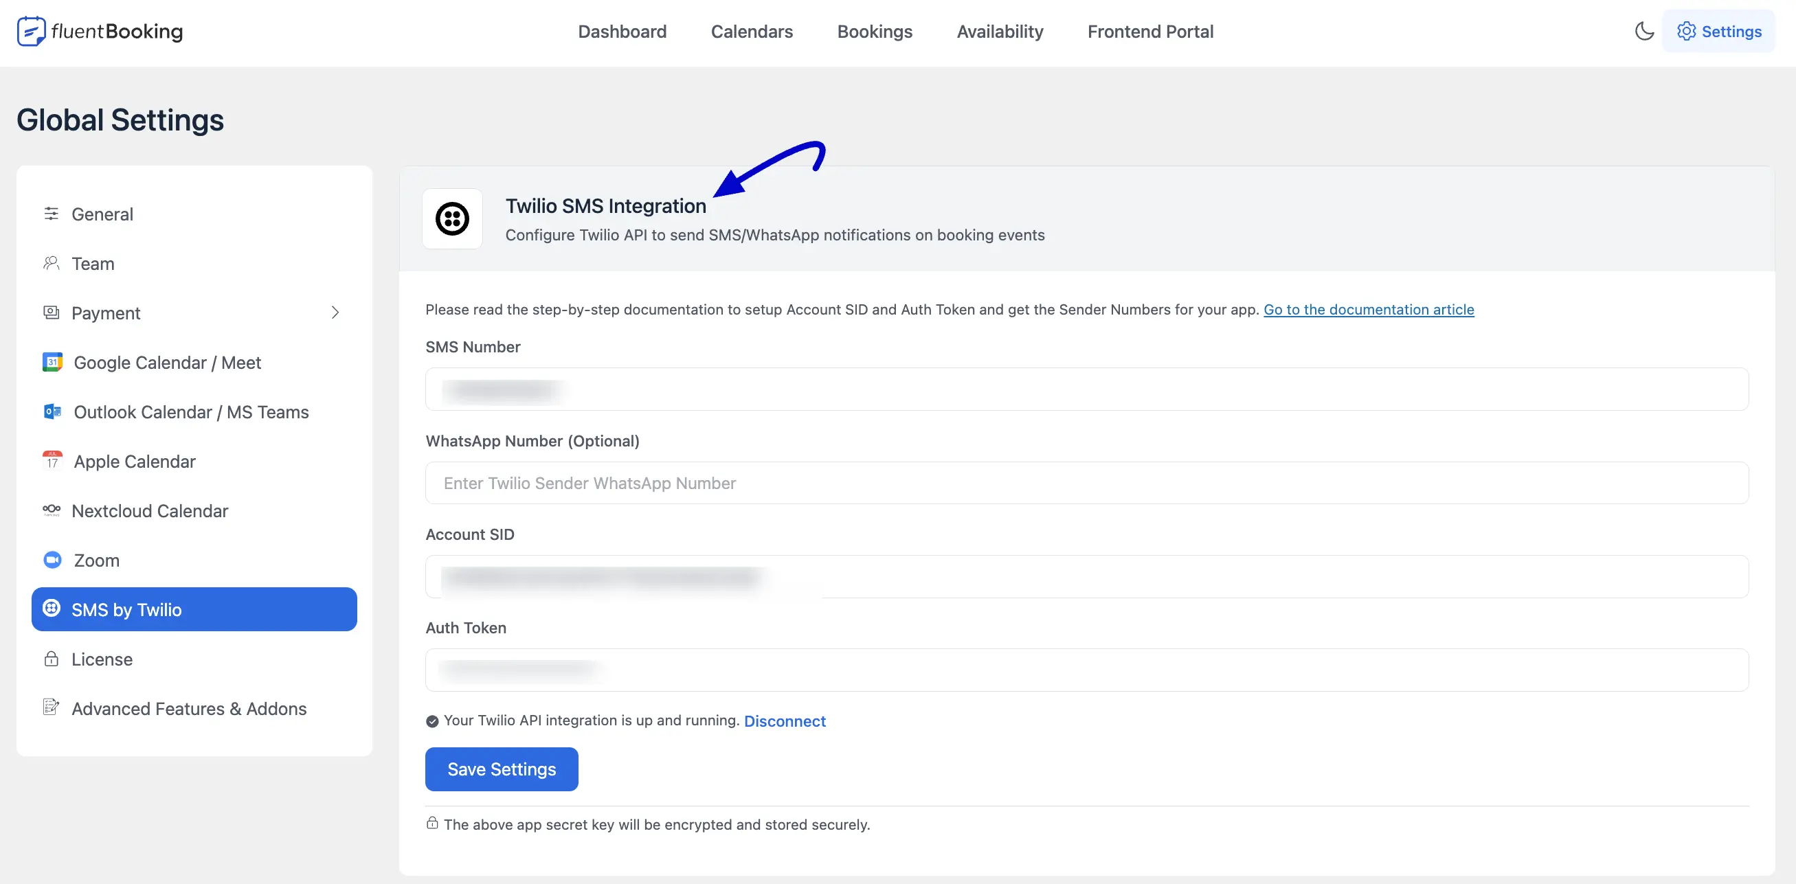Click the 'Your Twilio API integration is up and running' text

tap(592, 721)
